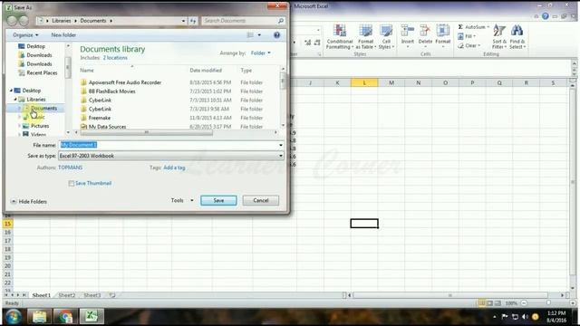The image size is (580, 326).
Task: Refresh the Documents address bar
Action: (x=193, y=21)
